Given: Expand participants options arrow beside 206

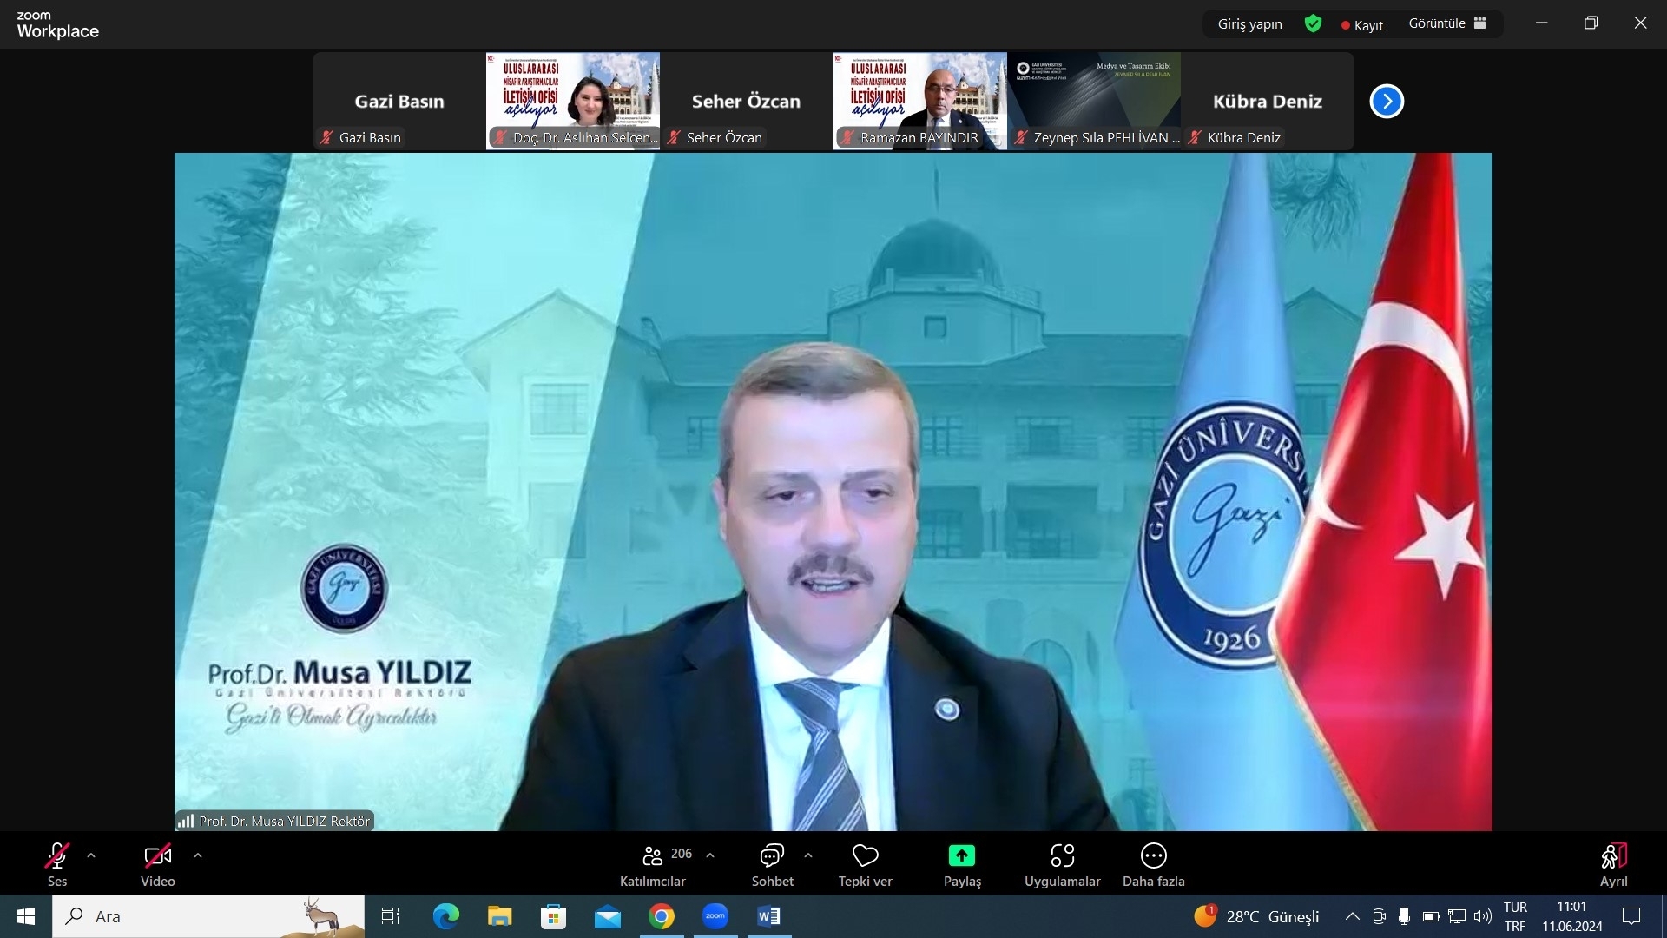Looking at the screenshot, I should (710, 855).
